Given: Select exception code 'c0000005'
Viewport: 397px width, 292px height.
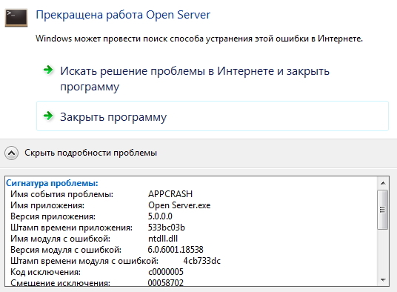Looking at the screenshot, I should 166,272.
